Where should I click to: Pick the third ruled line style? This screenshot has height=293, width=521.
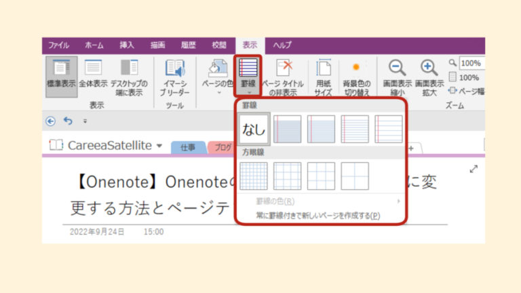[355, 129]
